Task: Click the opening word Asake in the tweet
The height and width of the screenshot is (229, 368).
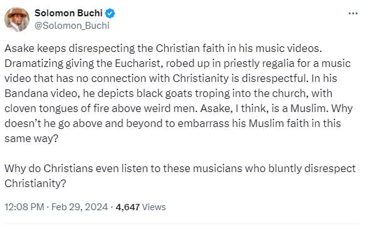Action: (x=19, y=48)
